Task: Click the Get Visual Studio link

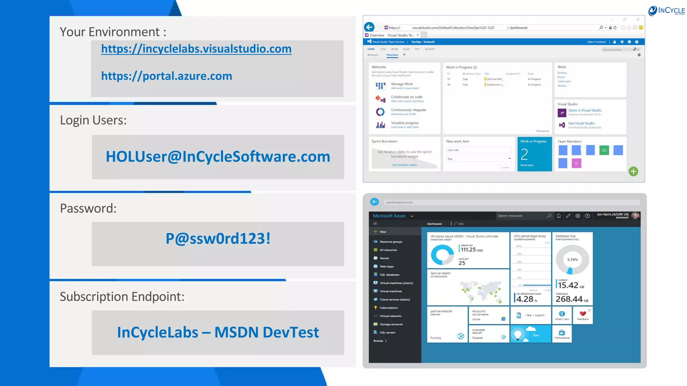Action: click(x=581, y=123)
